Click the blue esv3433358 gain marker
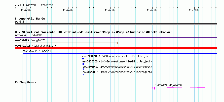 (x=83, y=64)
